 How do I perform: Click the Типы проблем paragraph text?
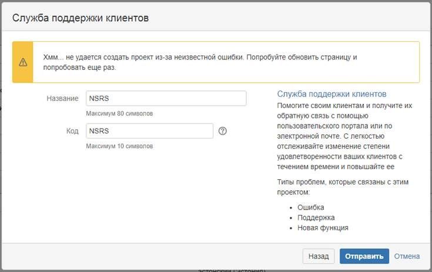click(x=343, y=187)
